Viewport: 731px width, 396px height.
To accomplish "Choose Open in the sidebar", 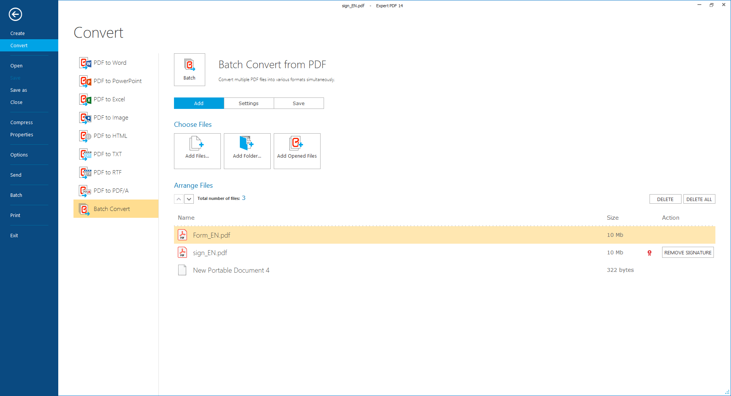I will [x=16, y=66].
